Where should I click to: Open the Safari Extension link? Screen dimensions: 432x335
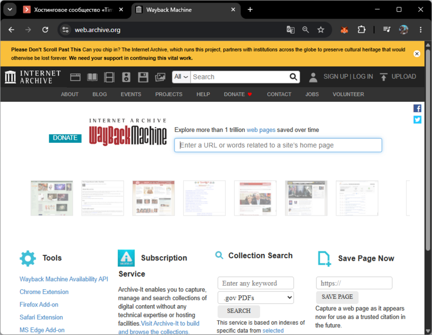pyautogui.click(x=41, y=317)
